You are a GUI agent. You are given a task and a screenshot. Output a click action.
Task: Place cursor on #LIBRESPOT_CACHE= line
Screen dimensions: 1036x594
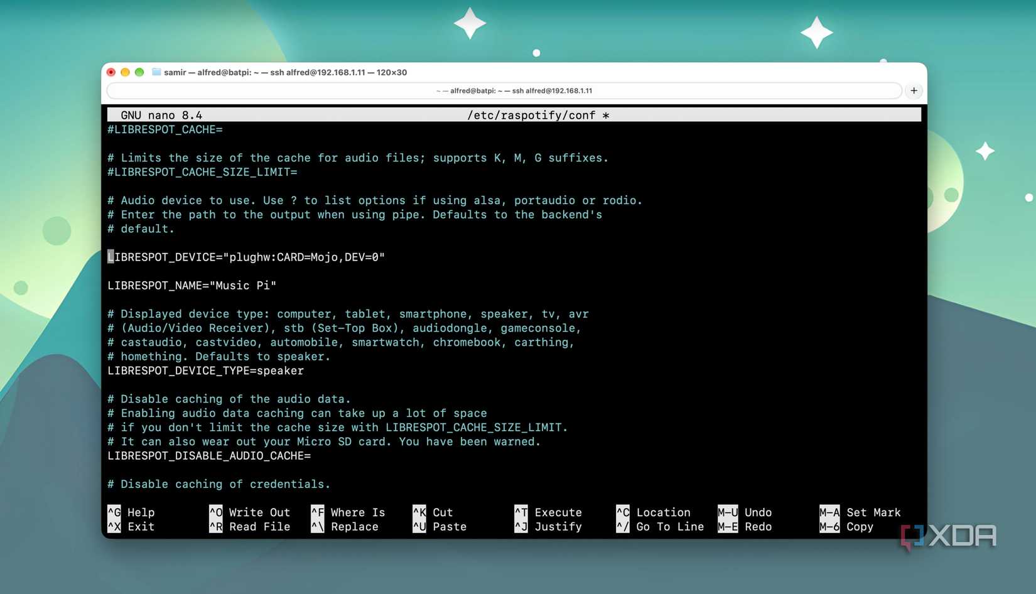(x=165, y=129)
